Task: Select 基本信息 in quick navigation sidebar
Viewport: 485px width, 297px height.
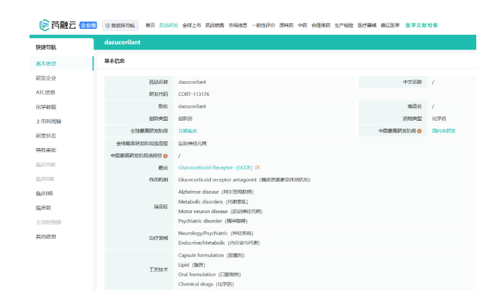Action: pyautogui.click(x=46, y=64)
